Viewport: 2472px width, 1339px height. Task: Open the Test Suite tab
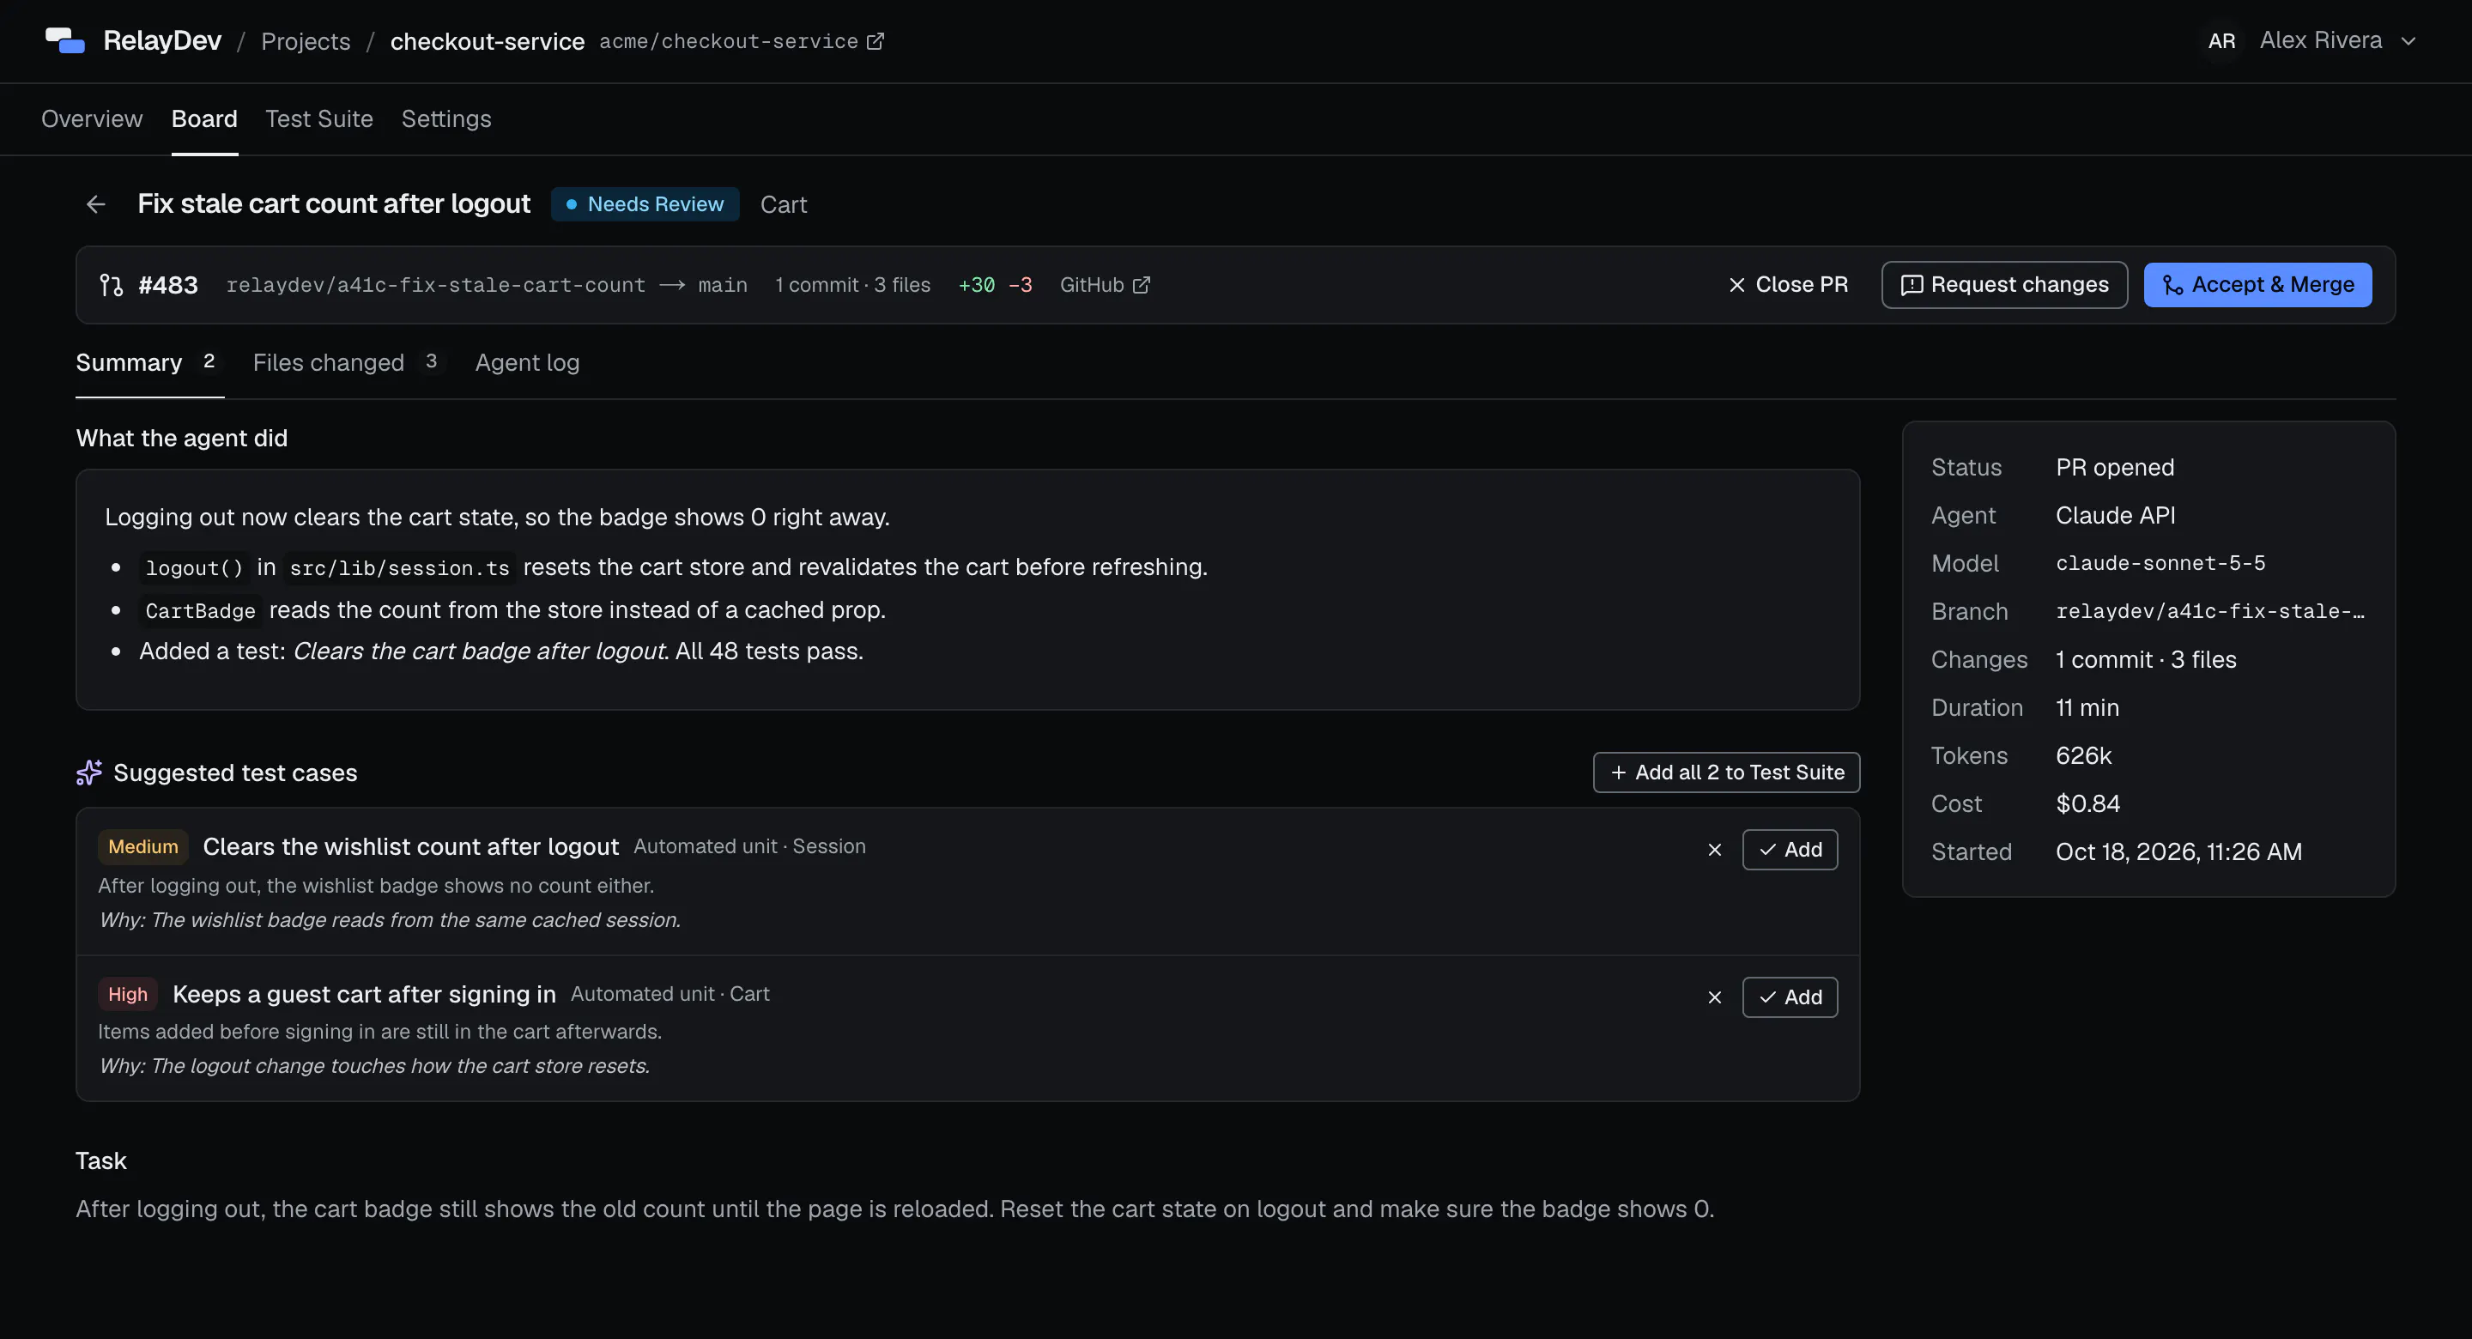[x=319, y=119]
